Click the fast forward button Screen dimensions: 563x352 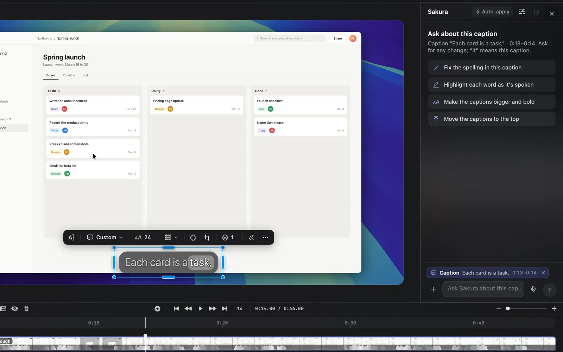[213, 309]
